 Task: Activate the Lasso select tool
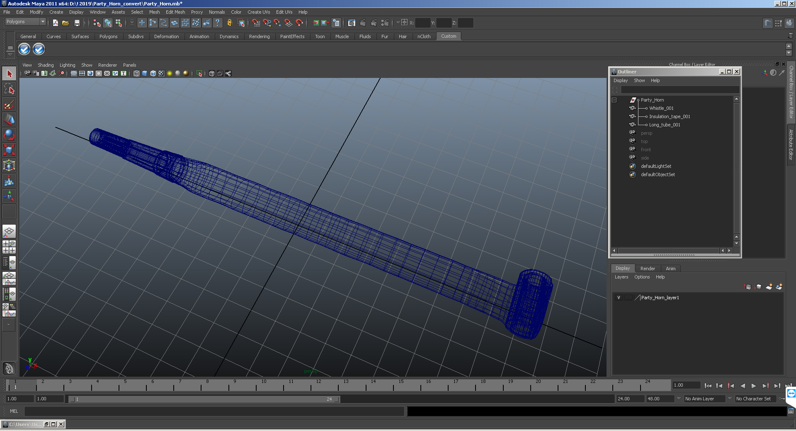(x=9, y=89)
